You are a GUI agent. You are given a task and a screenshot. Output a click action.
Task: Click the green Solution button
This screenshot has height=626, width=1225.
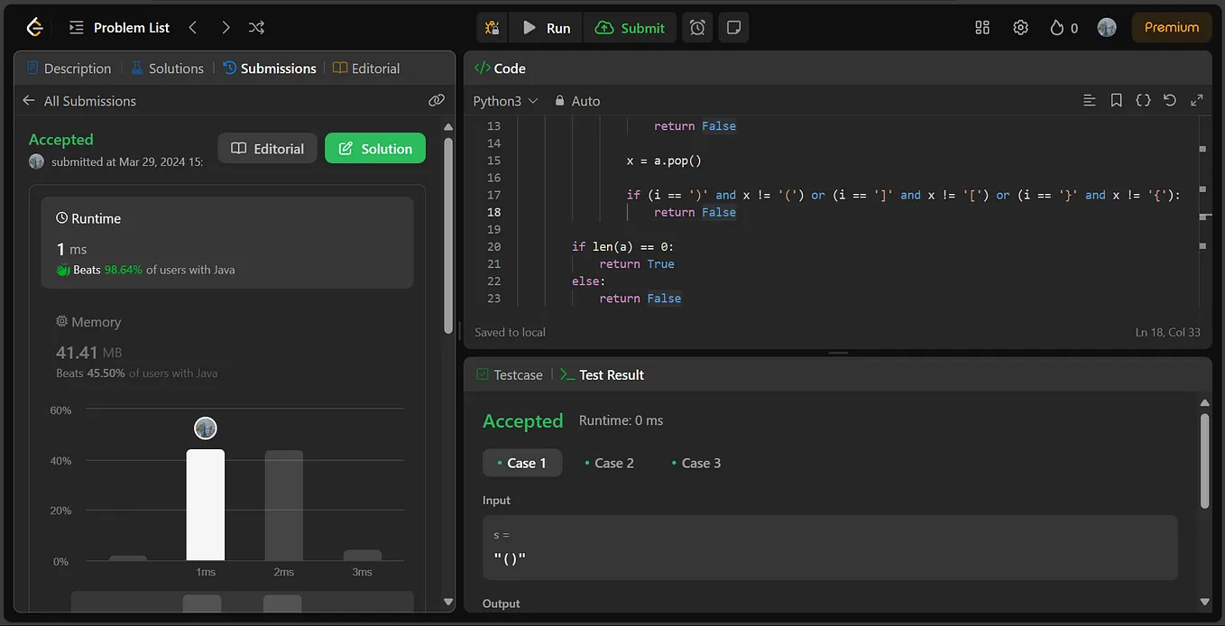pyautogui.click(x=375, y=149)
